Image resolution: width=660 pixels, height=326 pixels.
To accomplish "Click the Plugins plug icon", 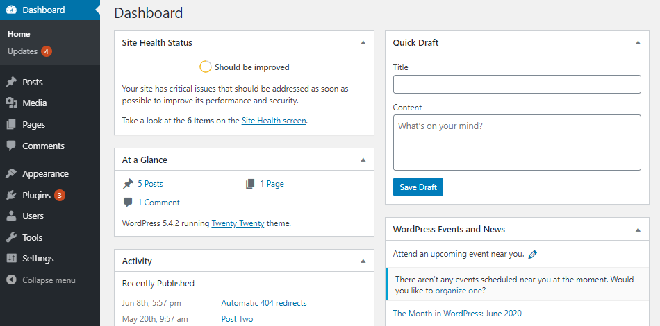I will pyautogui.click(x=11, y=195).
